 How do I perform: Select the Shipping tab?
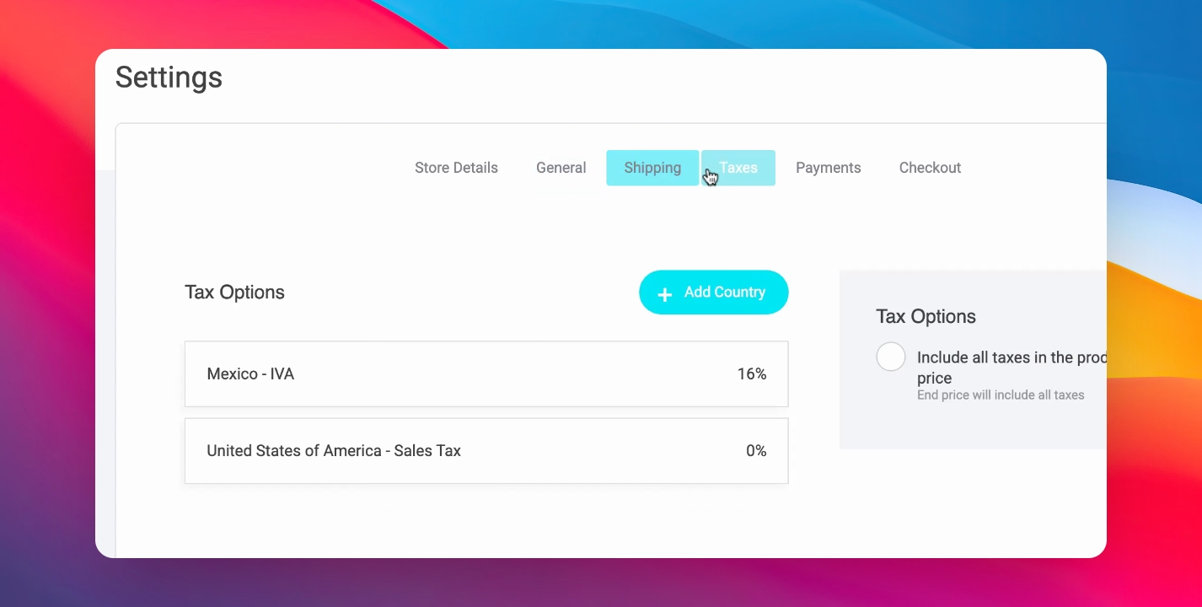[652, 168]
